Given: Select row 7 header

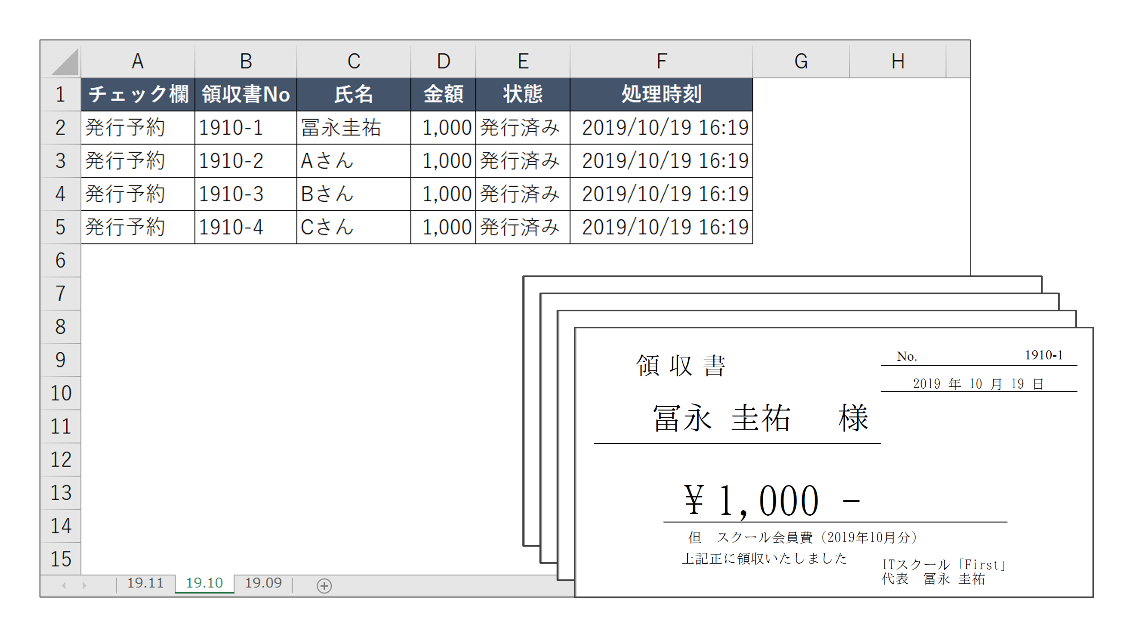Looking at the screenshot, I should pyautogui.click(x=61, y=294).
